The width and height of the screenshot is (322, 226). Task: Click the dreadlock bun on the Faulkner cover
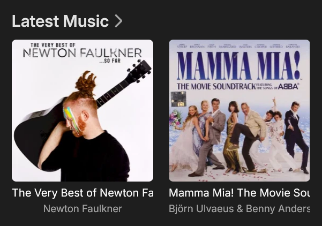pos(86,84)
